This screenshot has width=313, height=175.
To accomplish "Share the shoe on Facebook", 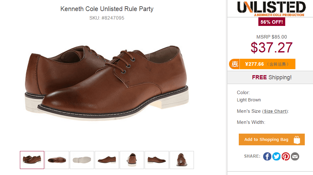I will 267,156.
